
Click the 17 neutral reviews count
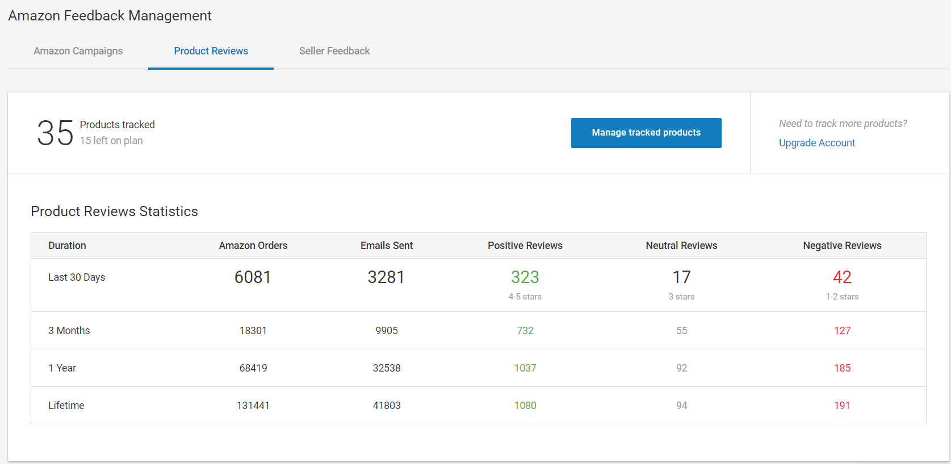681,277
